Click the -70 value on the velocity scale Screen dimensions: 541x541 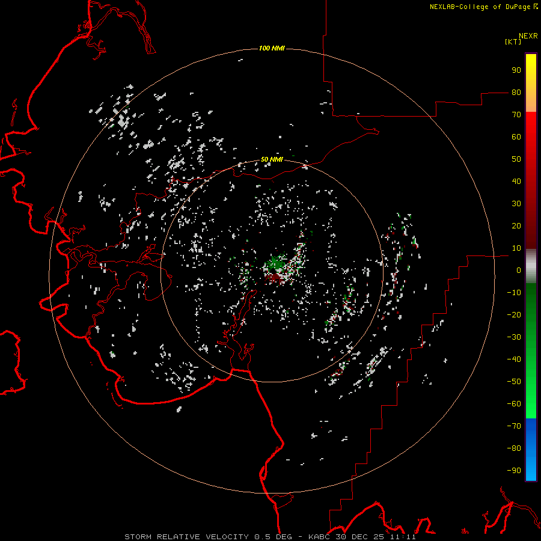click(514, 426)
